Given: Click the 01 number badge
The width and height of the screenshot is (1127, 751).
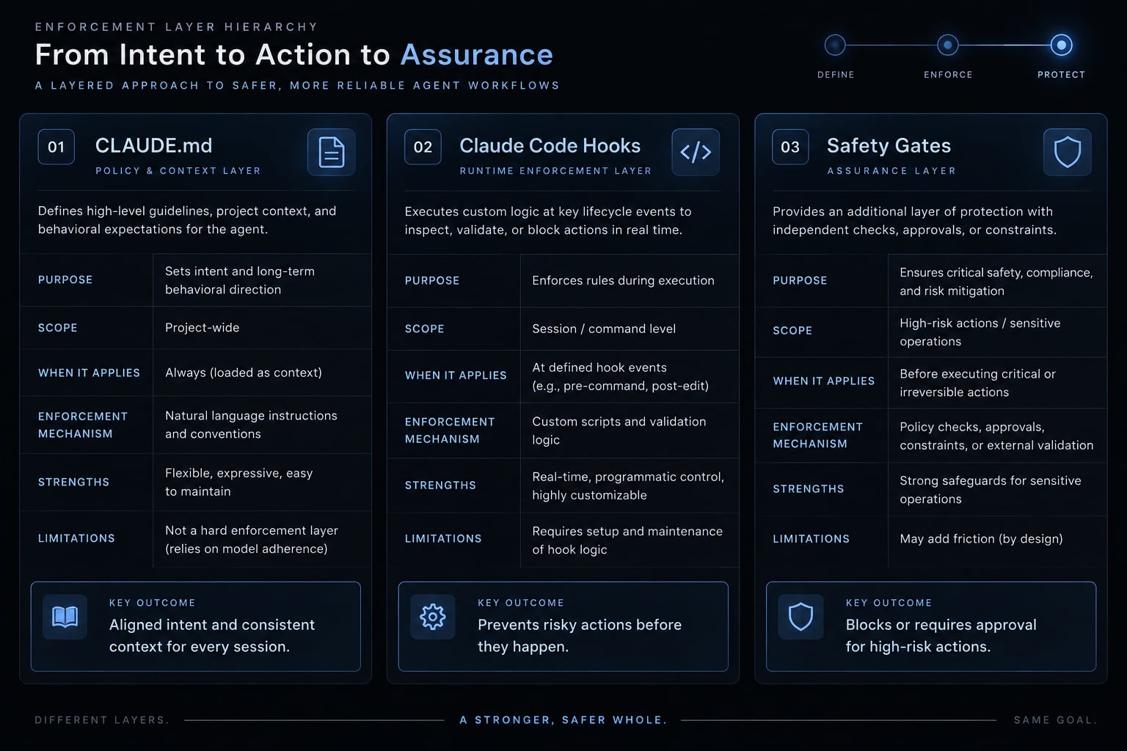Looking at the screenshot, I should [x=56, y=147].
